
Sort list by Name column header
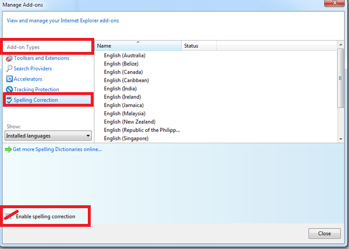pos(138,45)
